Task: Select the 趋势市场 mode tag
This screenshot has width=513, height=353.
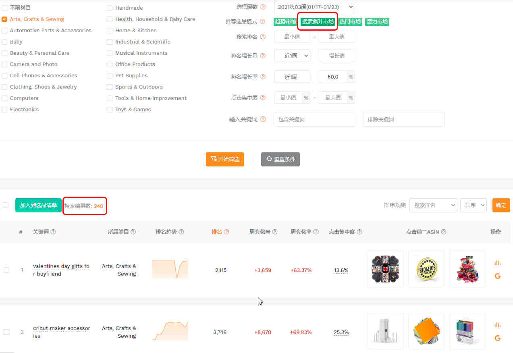Action: coord(285,21)
